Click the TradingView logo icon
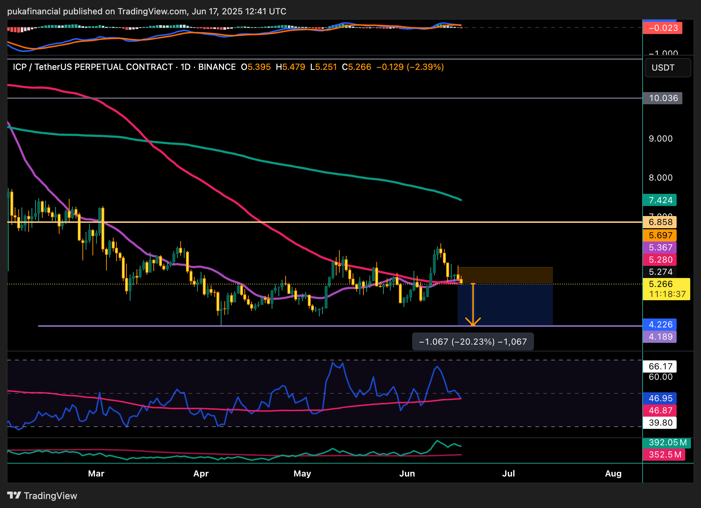 [x=14, y=495]
